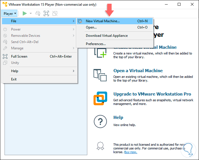Choose Full Screen from Player menu

tap(39, 56)
